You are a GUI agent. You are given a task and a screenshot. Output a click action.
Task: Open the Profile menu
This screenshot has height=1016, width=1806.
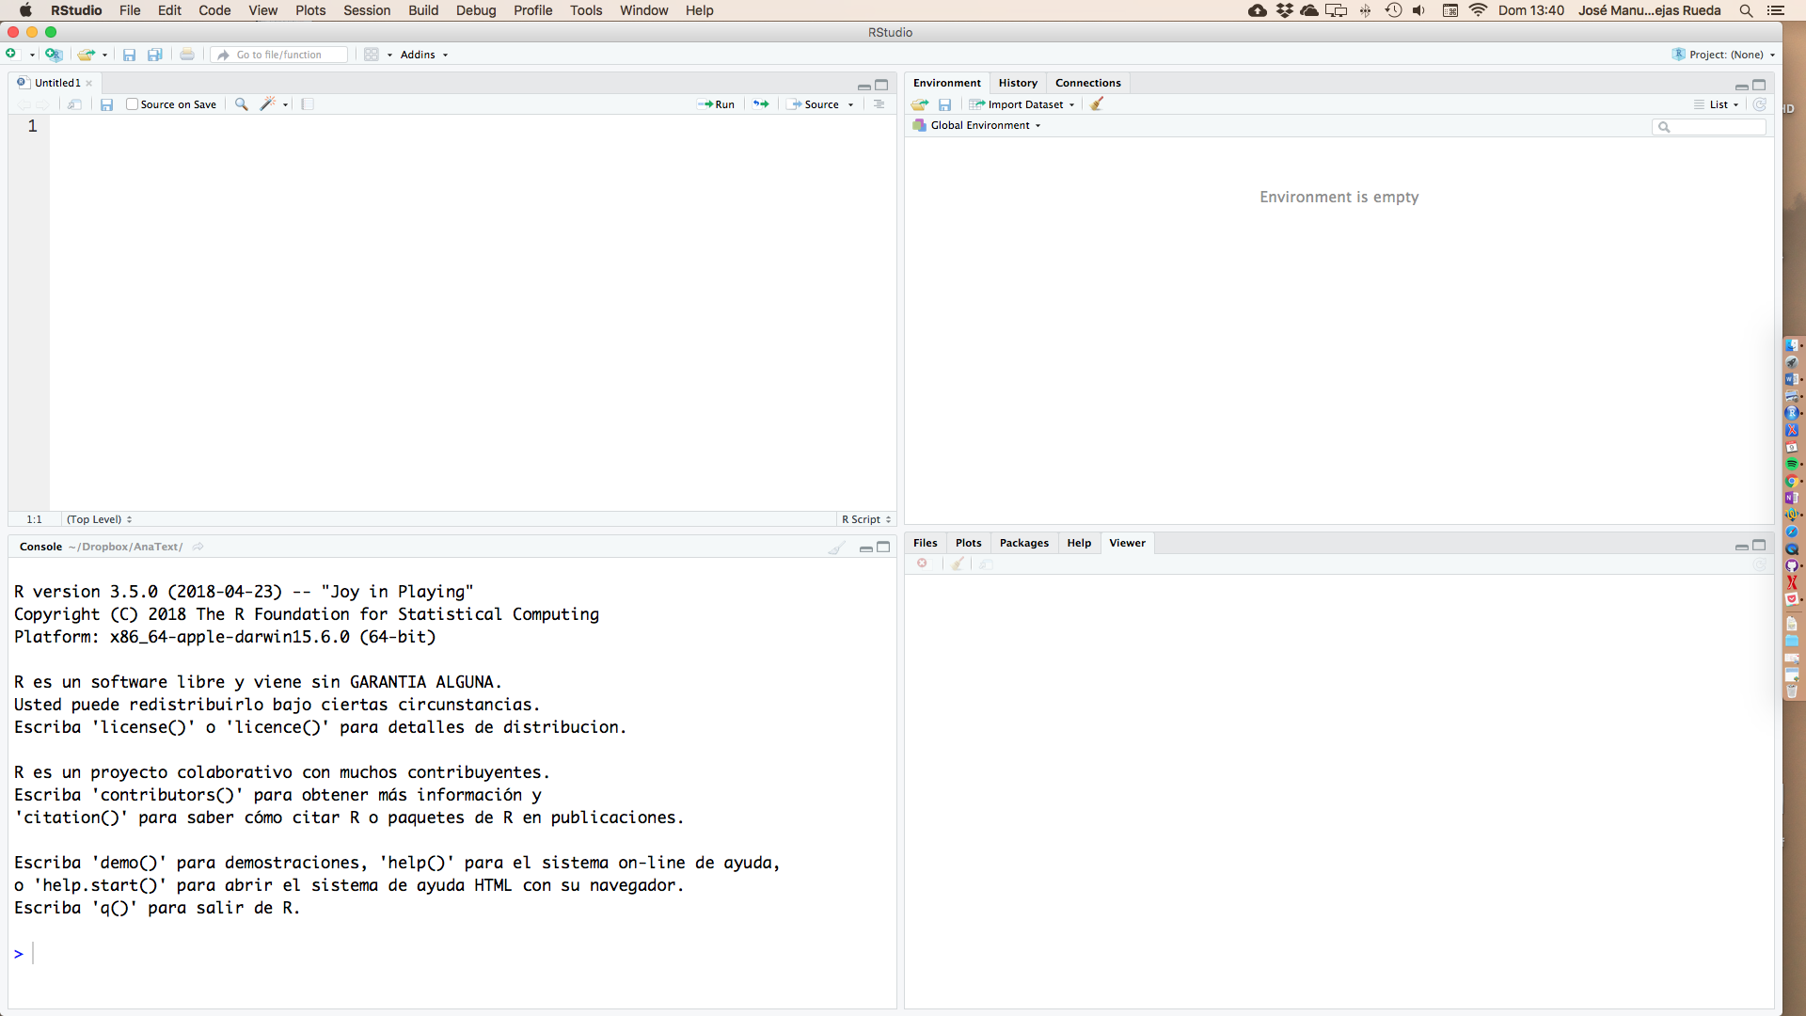click(x=532, y=10)
